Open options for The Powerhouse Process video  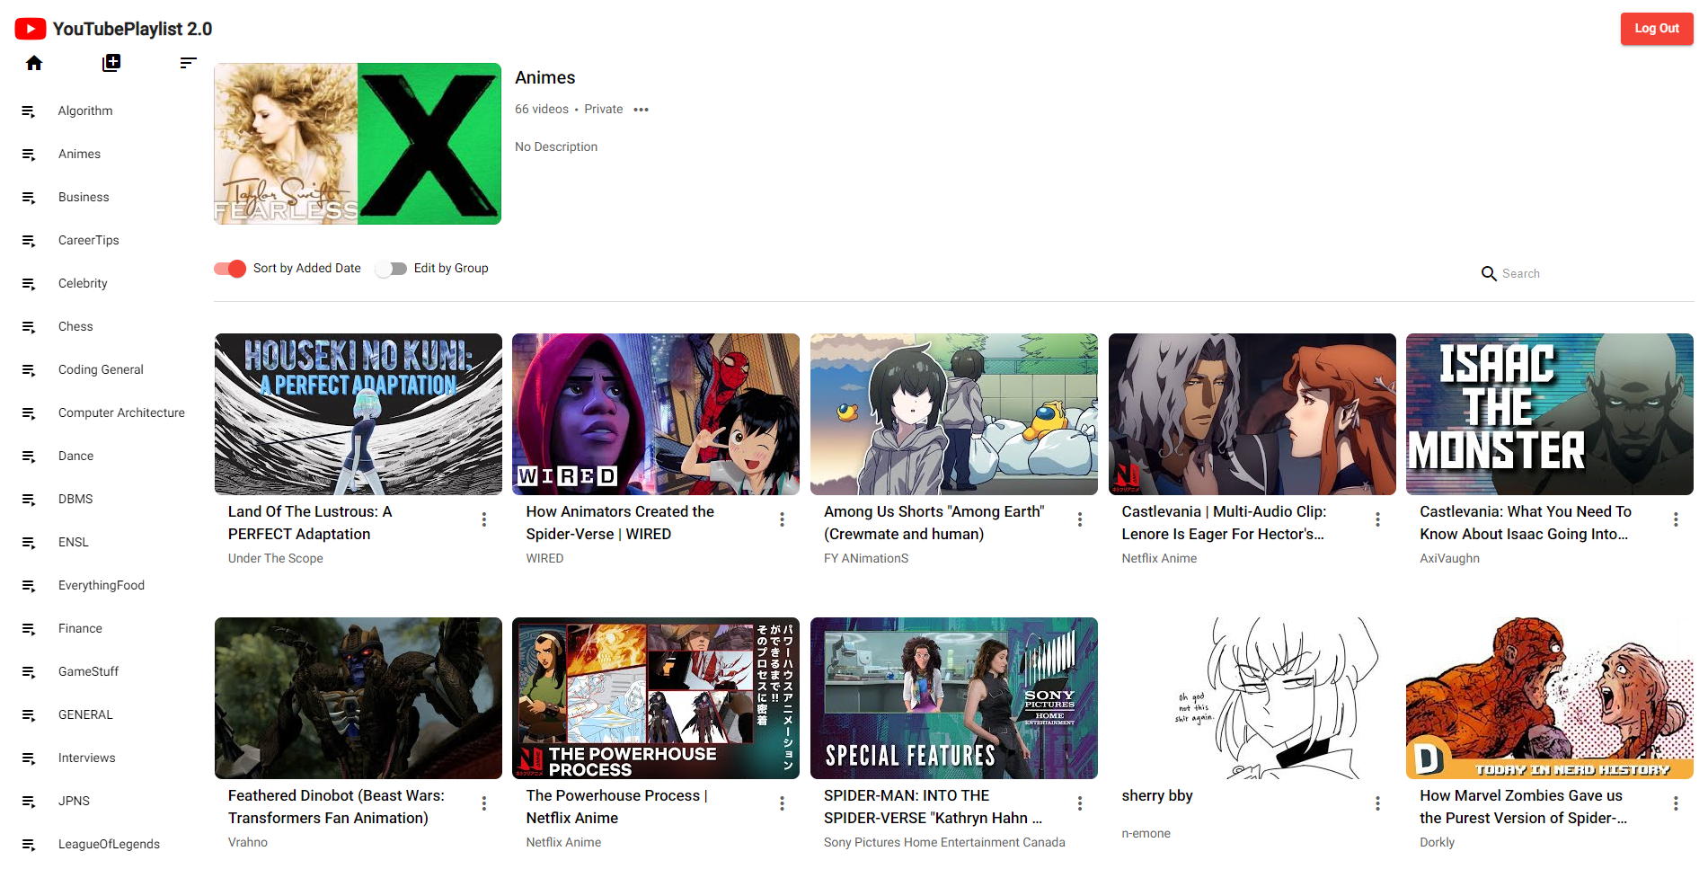pos(782,803)
